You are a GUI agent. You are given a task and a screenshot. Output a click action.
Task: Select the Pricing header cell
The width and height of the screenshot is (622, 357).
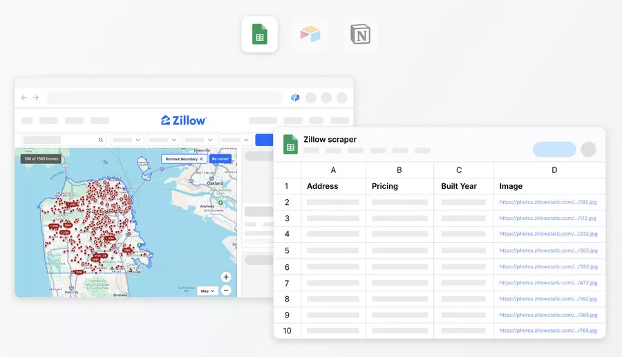click(399, 186)
